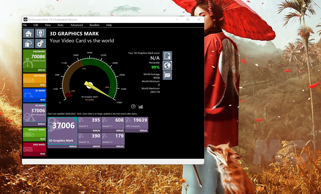321x194 pixels.
Task: Open the Tests menu
Action: 60,25
